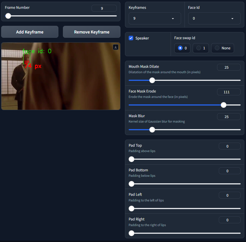This screenshot has width=246, height=242.
Task: Open the Keyframes dropdown
Action: pos(155,18)
